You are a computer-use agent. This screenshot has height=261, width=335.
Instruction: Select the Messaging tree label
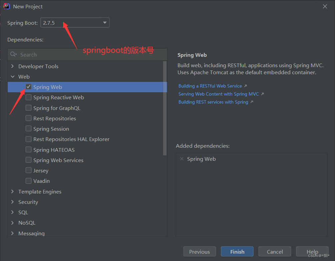click(31, 233)
